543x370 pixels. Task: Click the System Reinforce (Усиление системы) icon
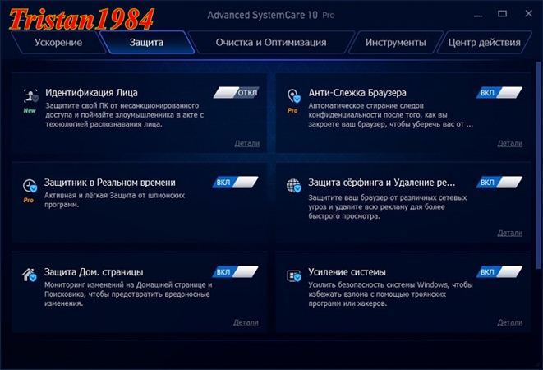(293, 275)
